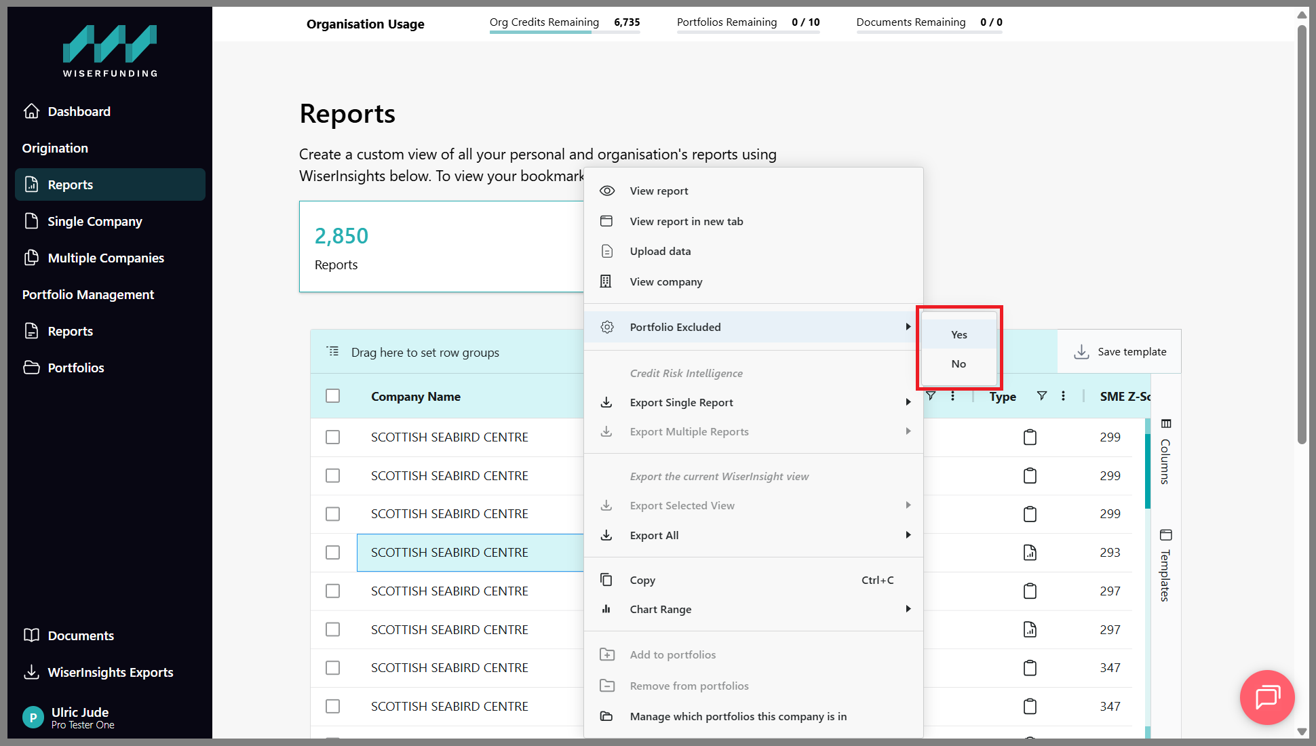Viewport: 1316px width, 746px height.
Task: Choose No in Portfolio Excluded submenu
Action: (959, 364)
